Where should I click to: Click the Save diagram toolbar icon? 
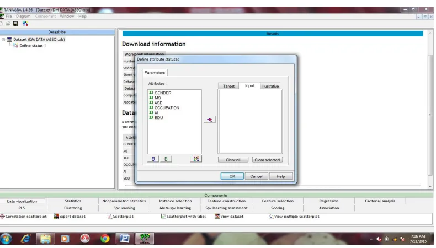coord(15,24)
